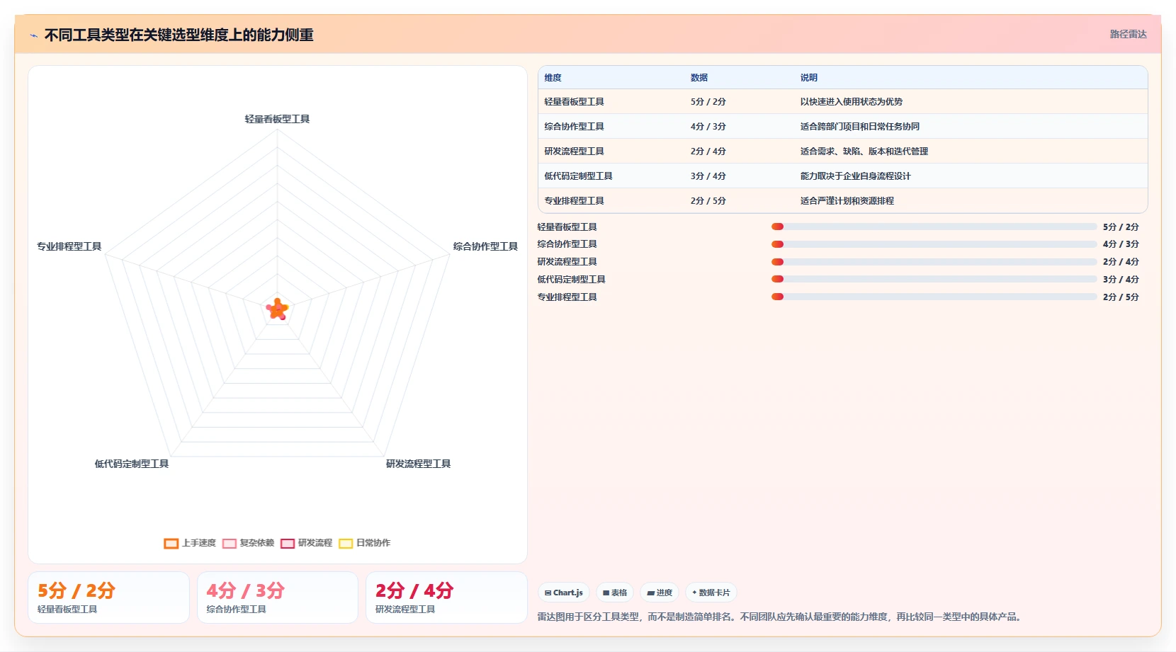Click radar axis label 低代码定制型工具
The image size is (1176, 652).
132,464
